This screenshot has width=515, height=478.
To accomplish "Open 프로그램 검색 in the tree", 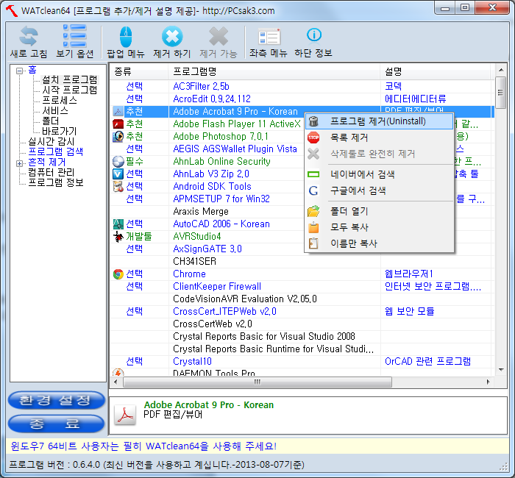I will point(55,151).
